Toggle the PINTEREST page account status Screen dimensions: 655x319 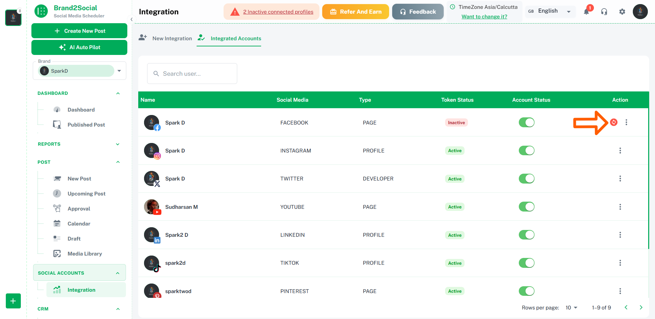pos(526,291)
